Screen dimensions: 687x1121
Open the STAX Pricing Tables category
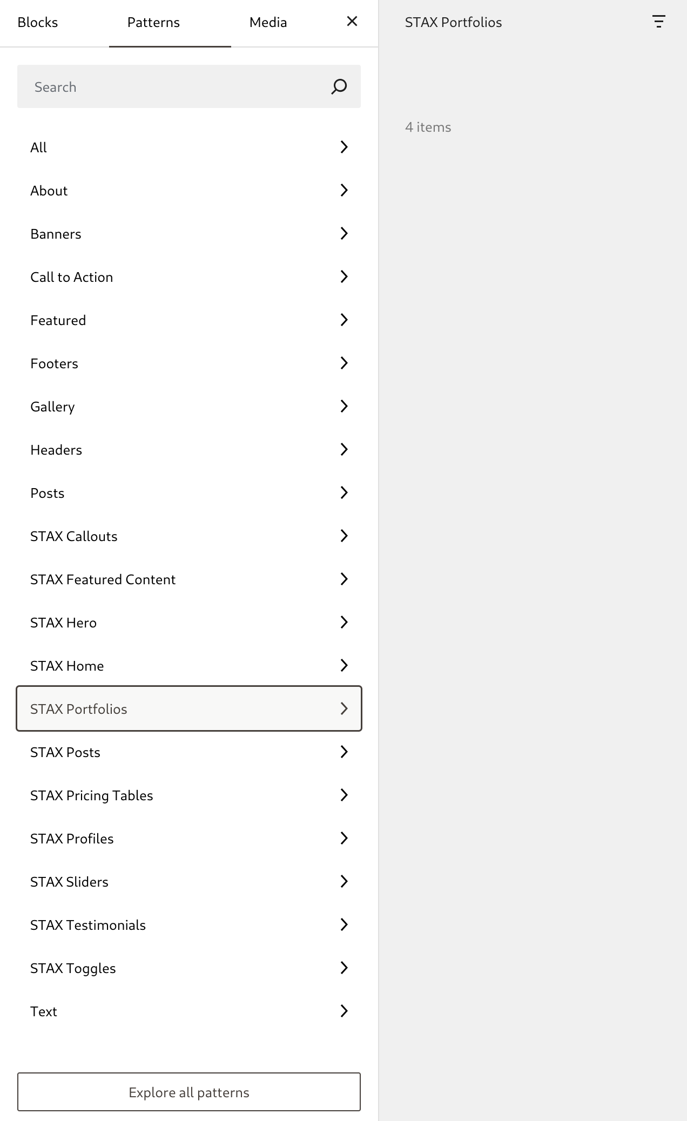(189, 795)
